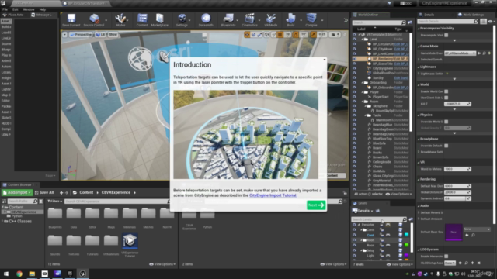497x279 pixels.
Task: Click the World Outliner search field
Action: [377, 22]
